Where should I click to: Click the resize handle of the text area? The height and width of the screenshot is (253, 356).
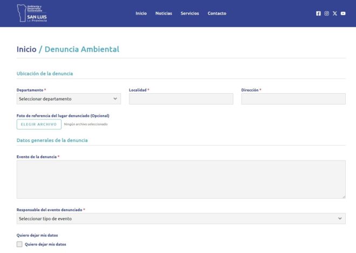pos(344,197)
